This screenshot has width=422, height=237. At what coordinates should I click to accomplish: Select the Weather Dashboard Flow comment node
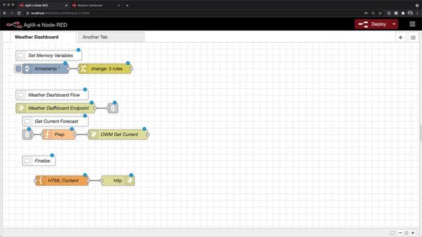[x=52, y=95]
